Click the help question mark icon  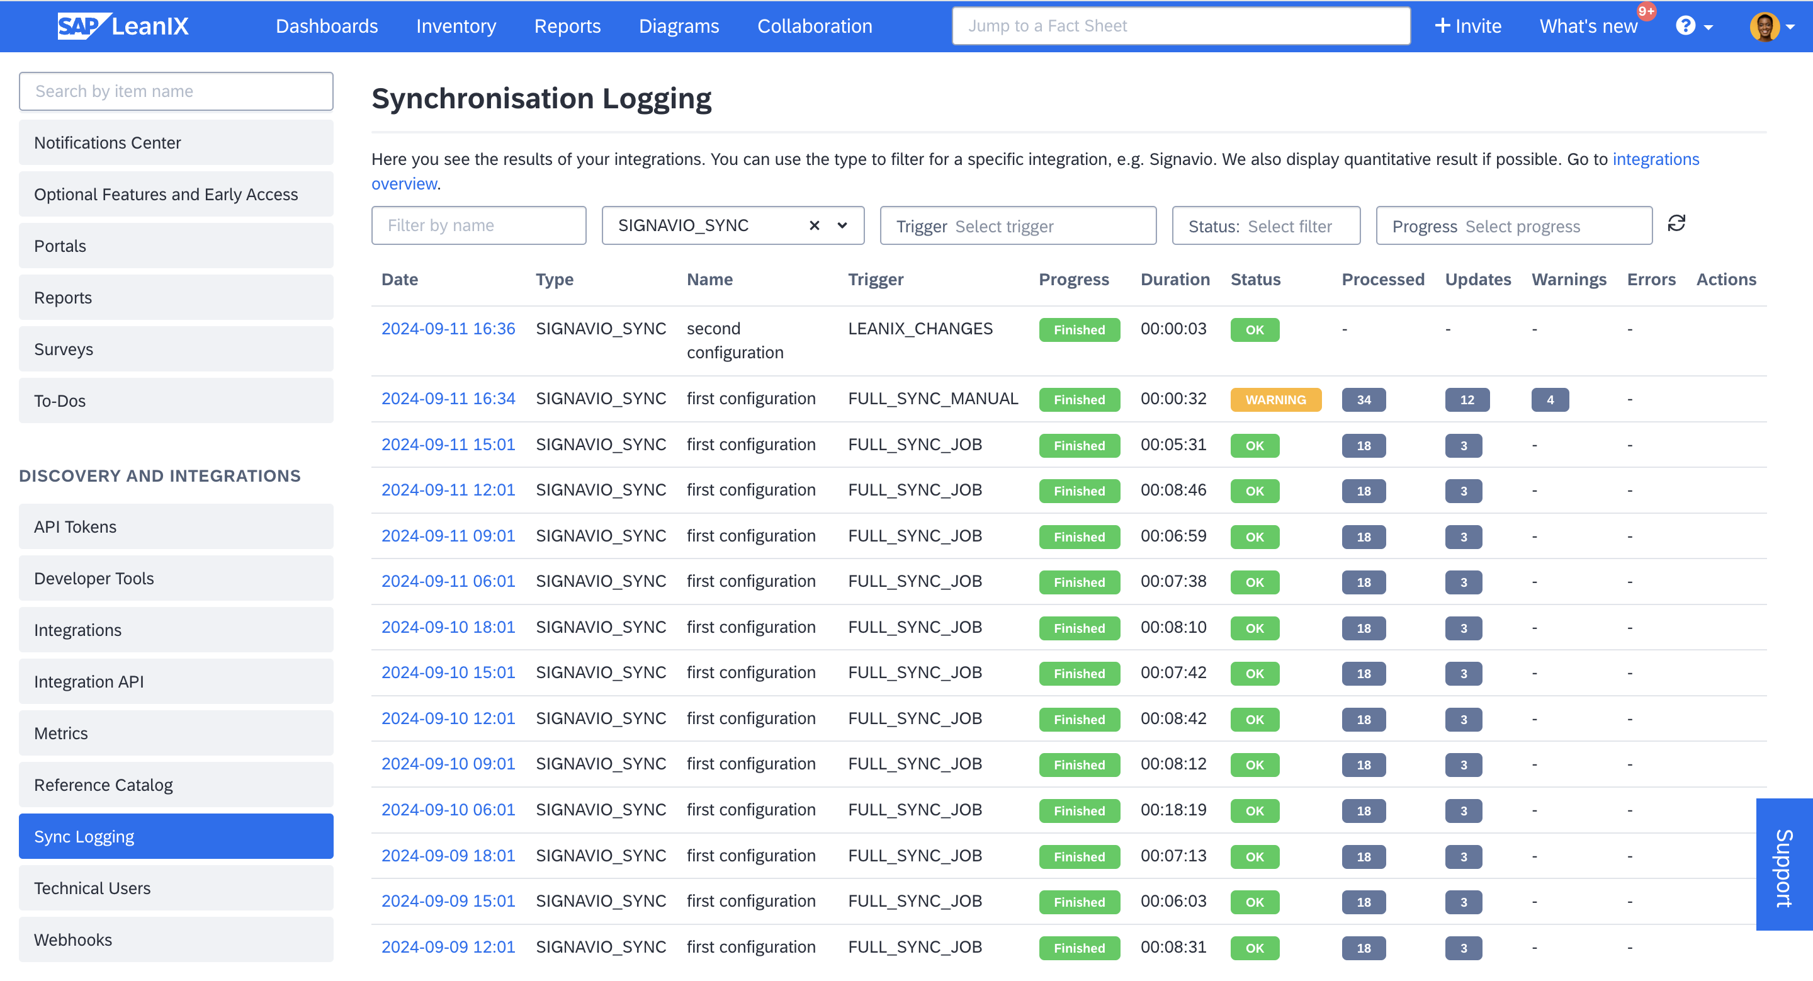click(x=1686, y=25)
